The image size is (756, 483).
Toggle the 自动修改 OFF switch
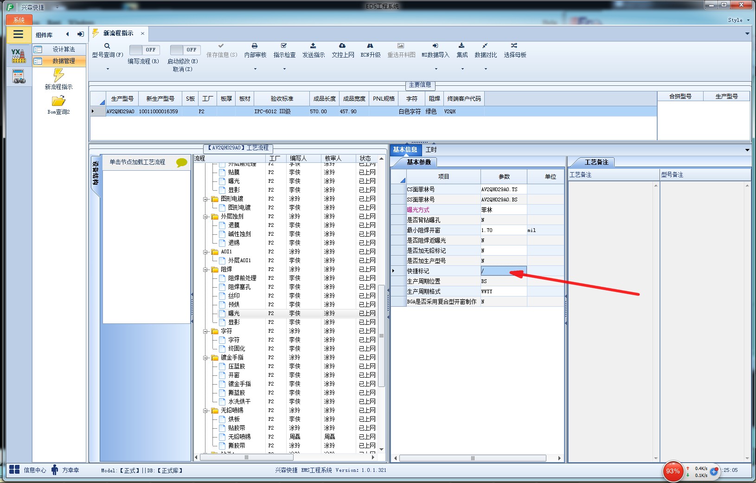(x=185, y=50)
